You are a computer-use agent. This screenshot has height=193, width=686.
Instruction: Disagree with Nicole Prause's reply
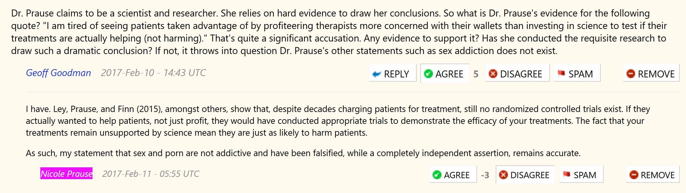point(525,175)
